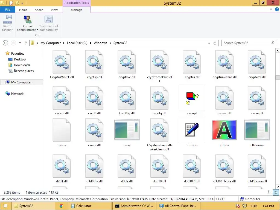Click Windows in the address breadcrumb
The width and height of the screenshot is (280, 210).
click(100, 43)
